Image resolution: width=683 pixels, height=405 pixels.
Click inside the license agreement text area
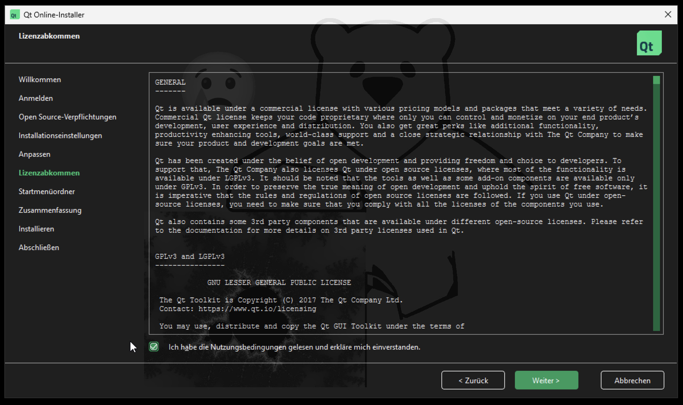click(x=401, y=203)
